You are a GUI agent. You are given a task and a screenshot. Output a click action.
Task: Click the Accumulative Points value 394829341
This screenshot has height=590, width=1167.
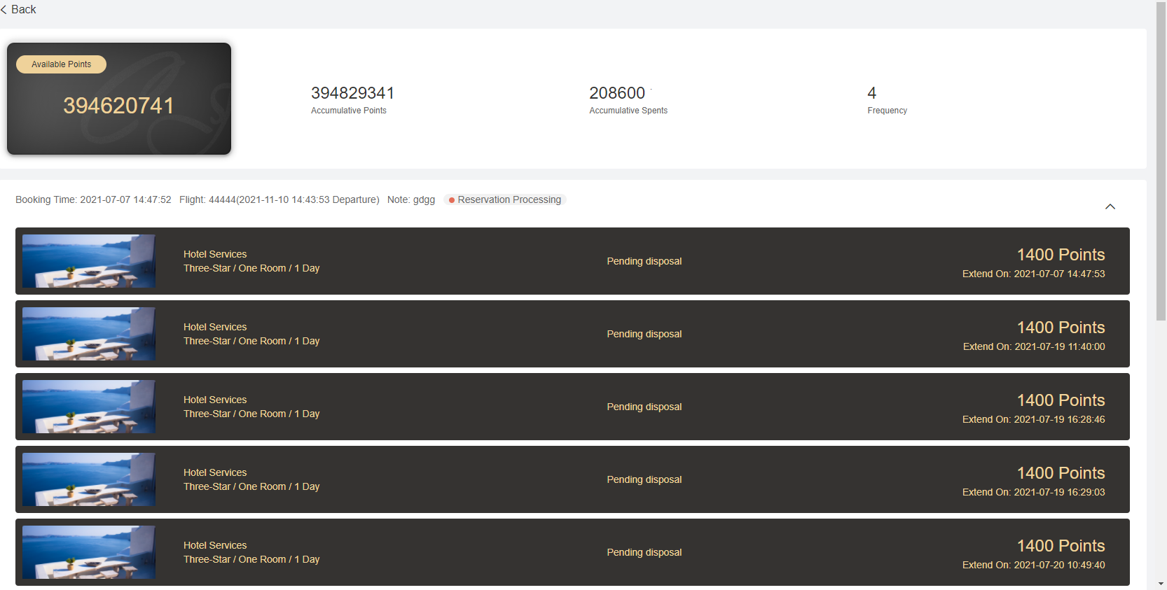point(352,93)
